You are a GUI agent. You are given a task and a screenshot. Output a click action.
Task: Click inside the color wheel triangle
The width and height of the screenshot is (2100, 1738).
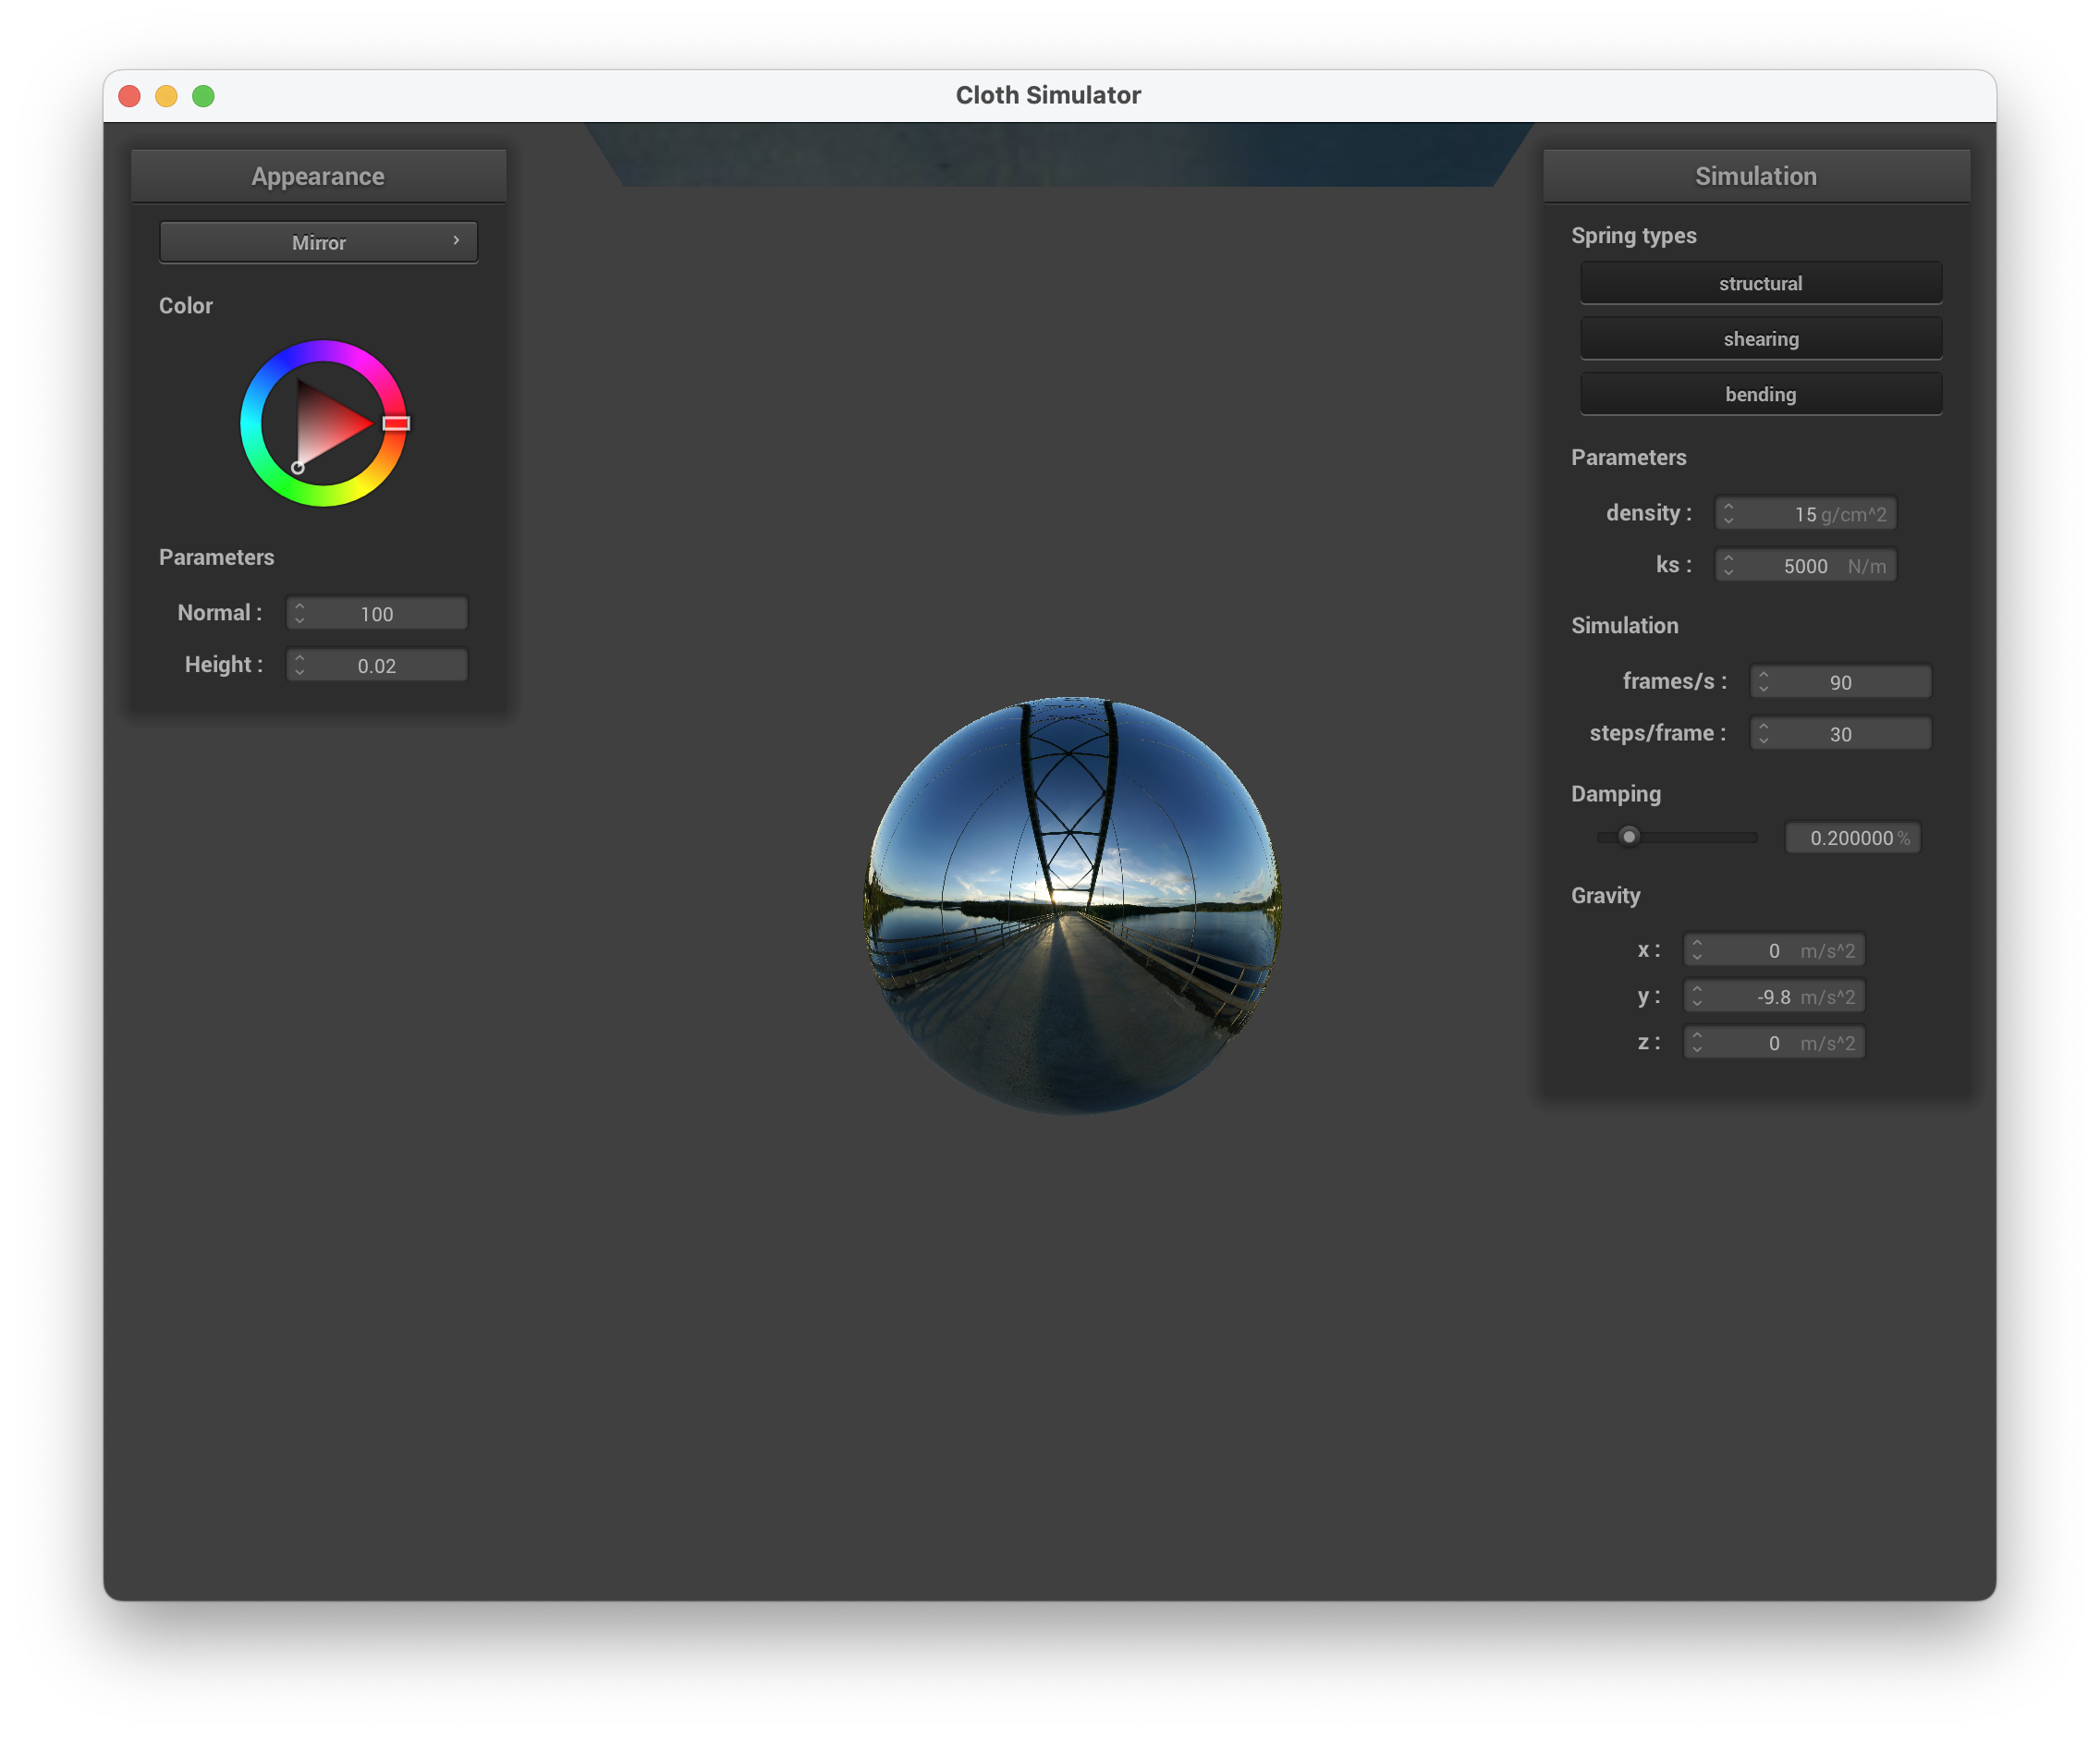(x=325, y=423)
